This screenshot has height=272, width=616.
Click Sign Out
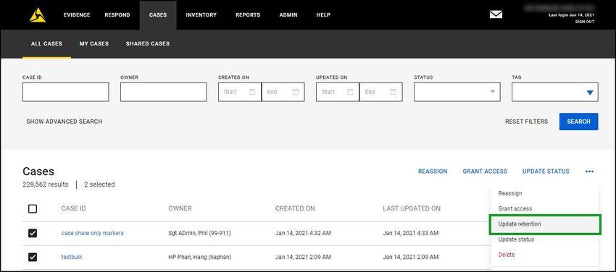tap(585, 22)
